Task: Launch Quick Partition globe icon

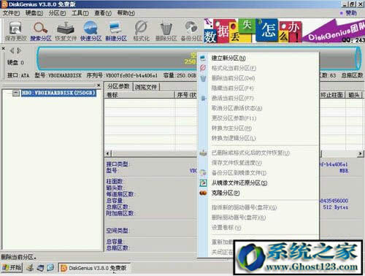Action: tap(91, 31)
